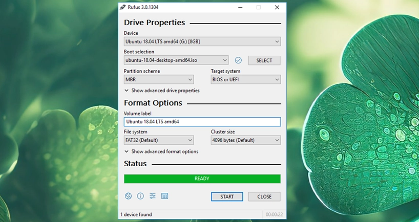Image resolution: width=419 pixels, height=222 pixels.
Task: Expand Show advanced drive properties
Action: (x=162, y=91)
